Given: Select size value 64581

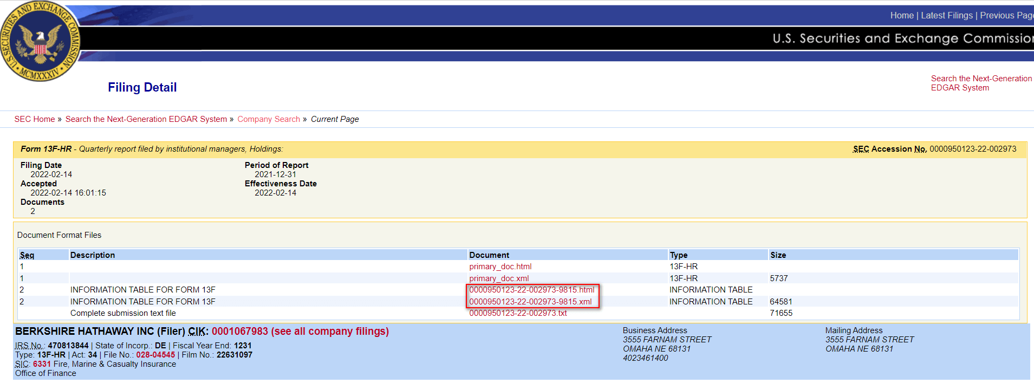Looking at the screenshot, I should point(781,302).
